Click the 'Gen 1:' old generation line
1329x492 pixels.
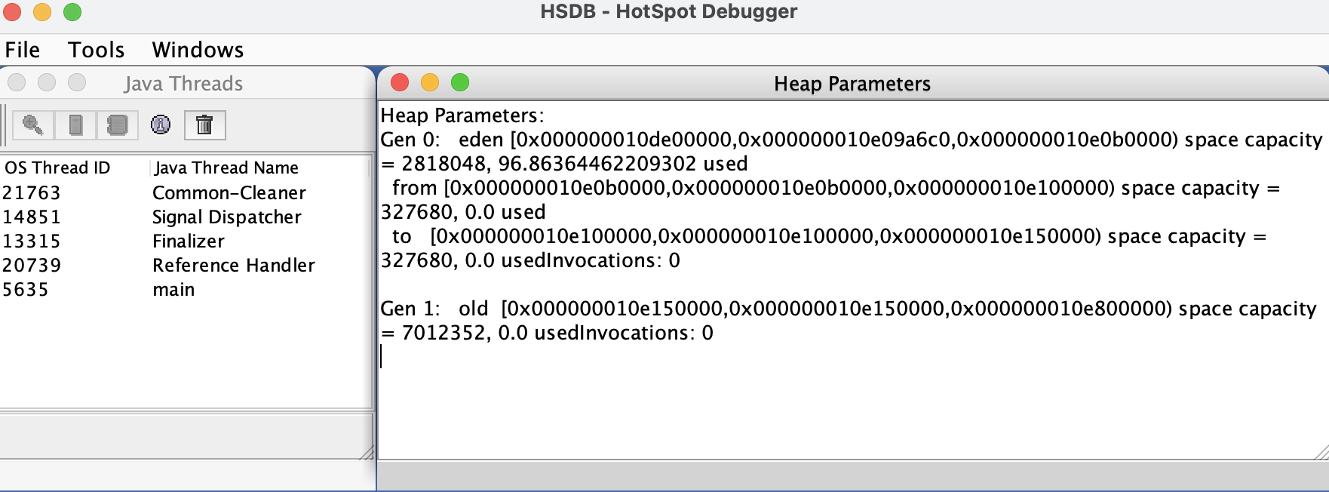pos(849,309)
